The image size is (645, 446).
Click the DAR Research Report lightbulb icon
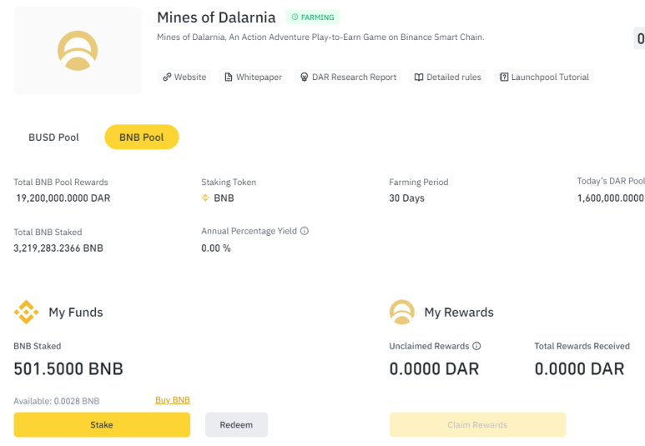coord(304,77)
